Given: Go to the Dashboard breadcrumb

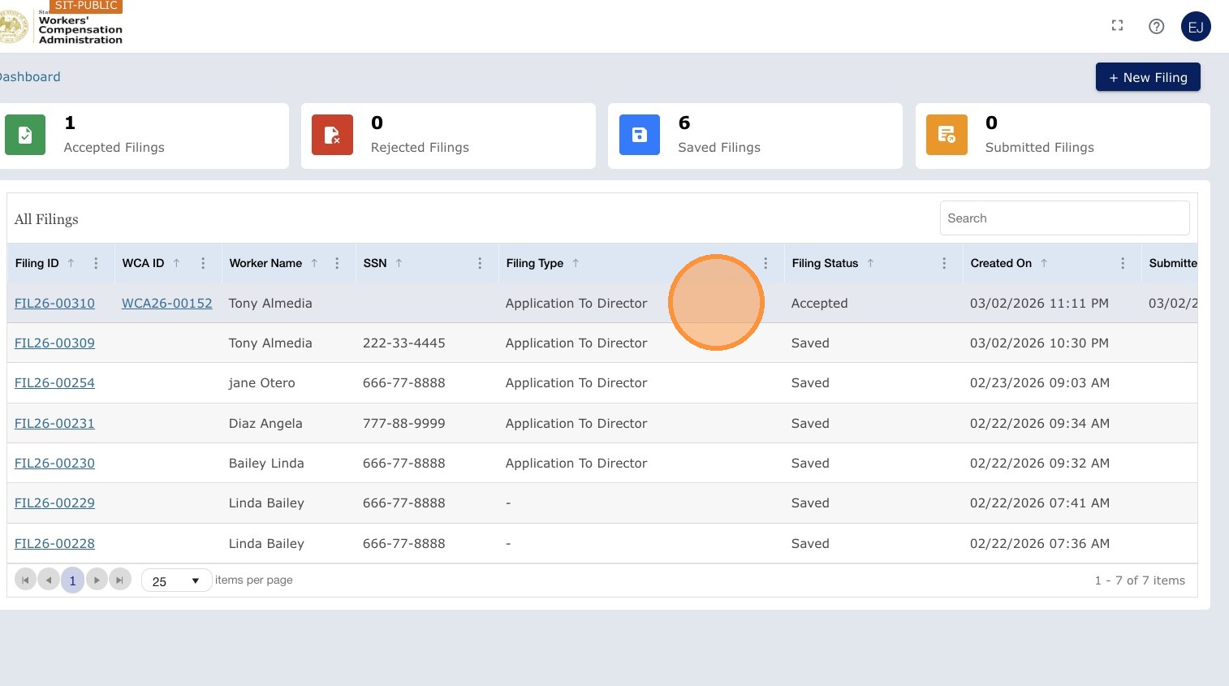Looking at the screenshot, I should [x=30, y=77].
